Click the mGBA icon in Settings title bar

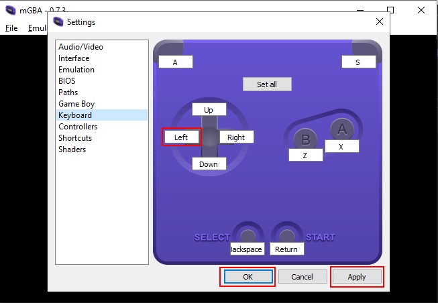click(58, 21)
